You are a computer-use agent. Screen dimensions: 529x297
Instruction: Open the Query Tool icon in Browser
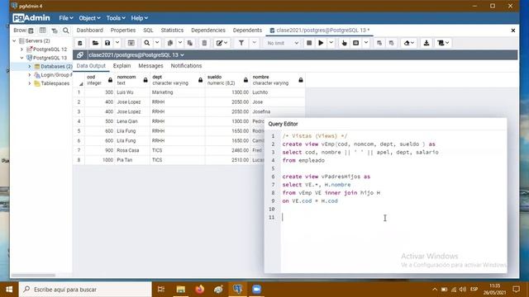(x=31, y=31)
